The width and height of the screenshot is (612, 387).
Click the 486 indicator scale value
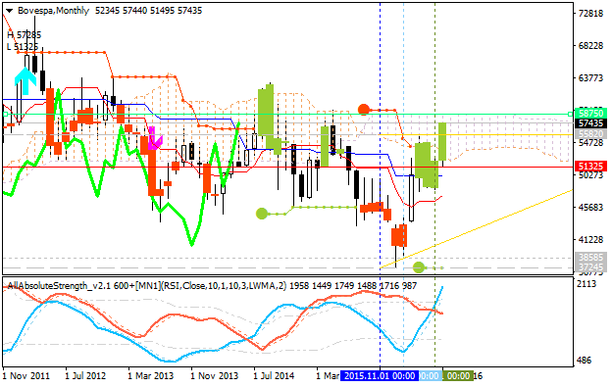pyautogui.click(x=585, y=361)
